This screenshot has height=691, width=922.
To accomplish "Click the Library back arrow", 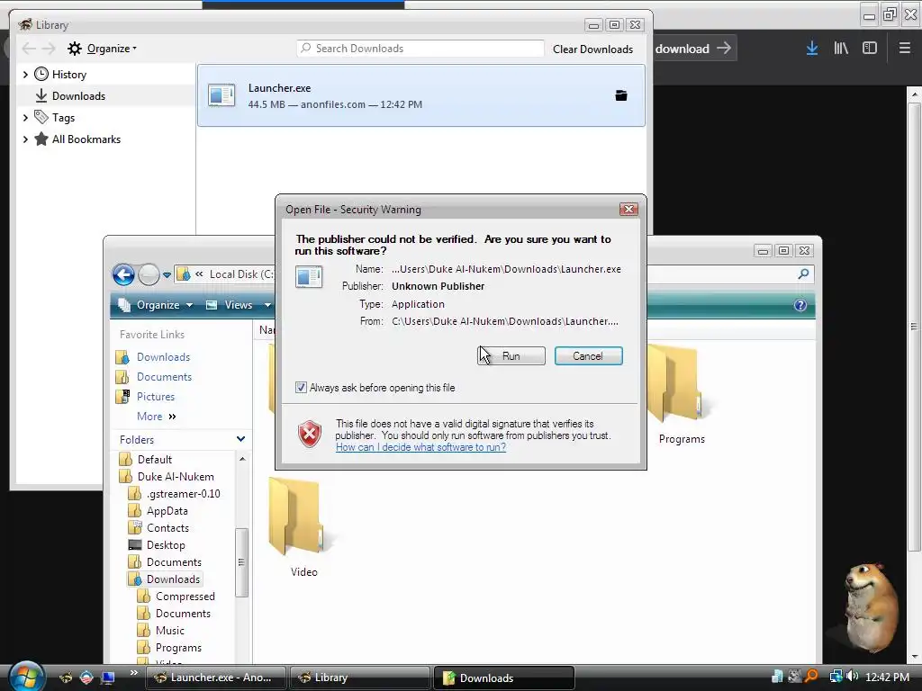I will (29, 49).
